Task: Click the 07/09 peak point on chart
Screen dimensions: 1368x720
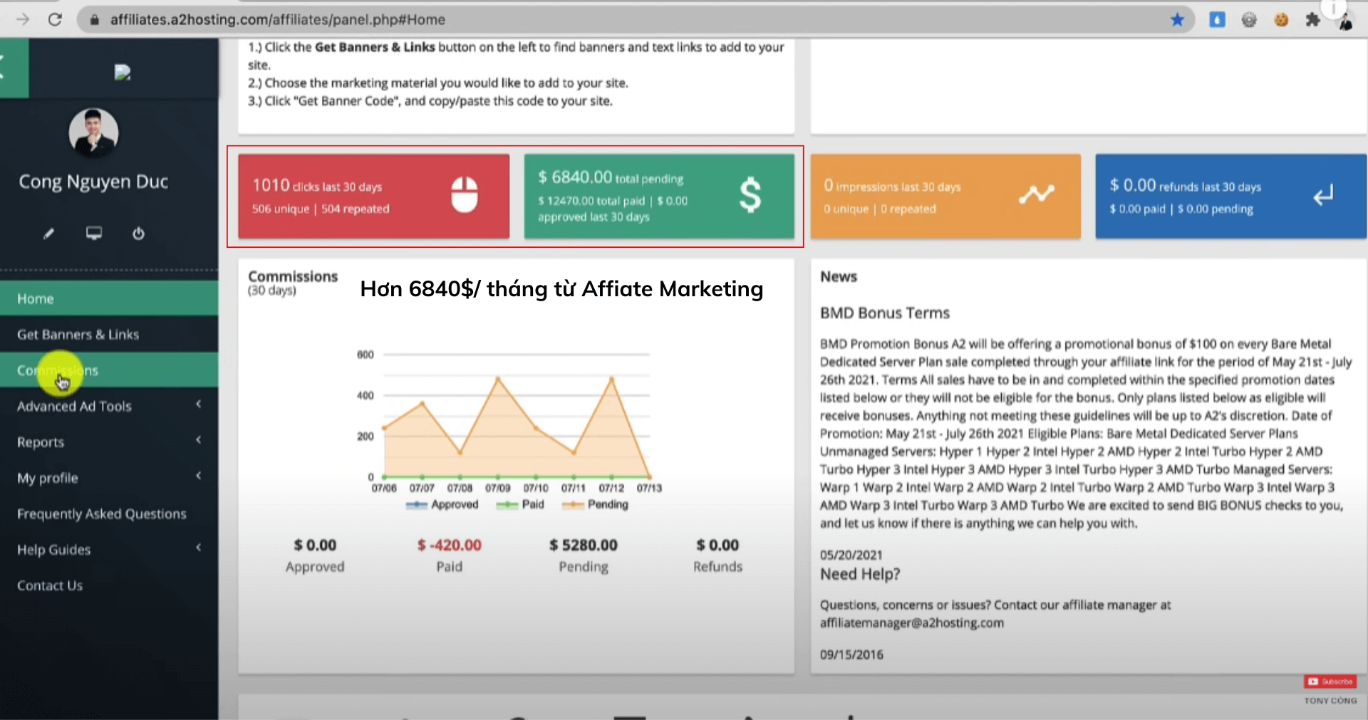Action: coord(498,378)
